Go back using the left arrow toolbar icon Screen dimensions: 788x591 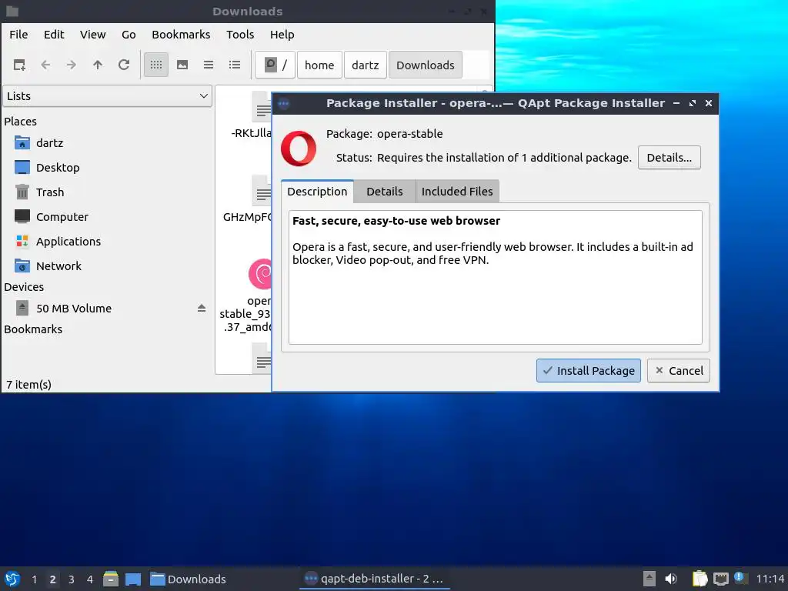pyautogui.click(x=45, y=65)
